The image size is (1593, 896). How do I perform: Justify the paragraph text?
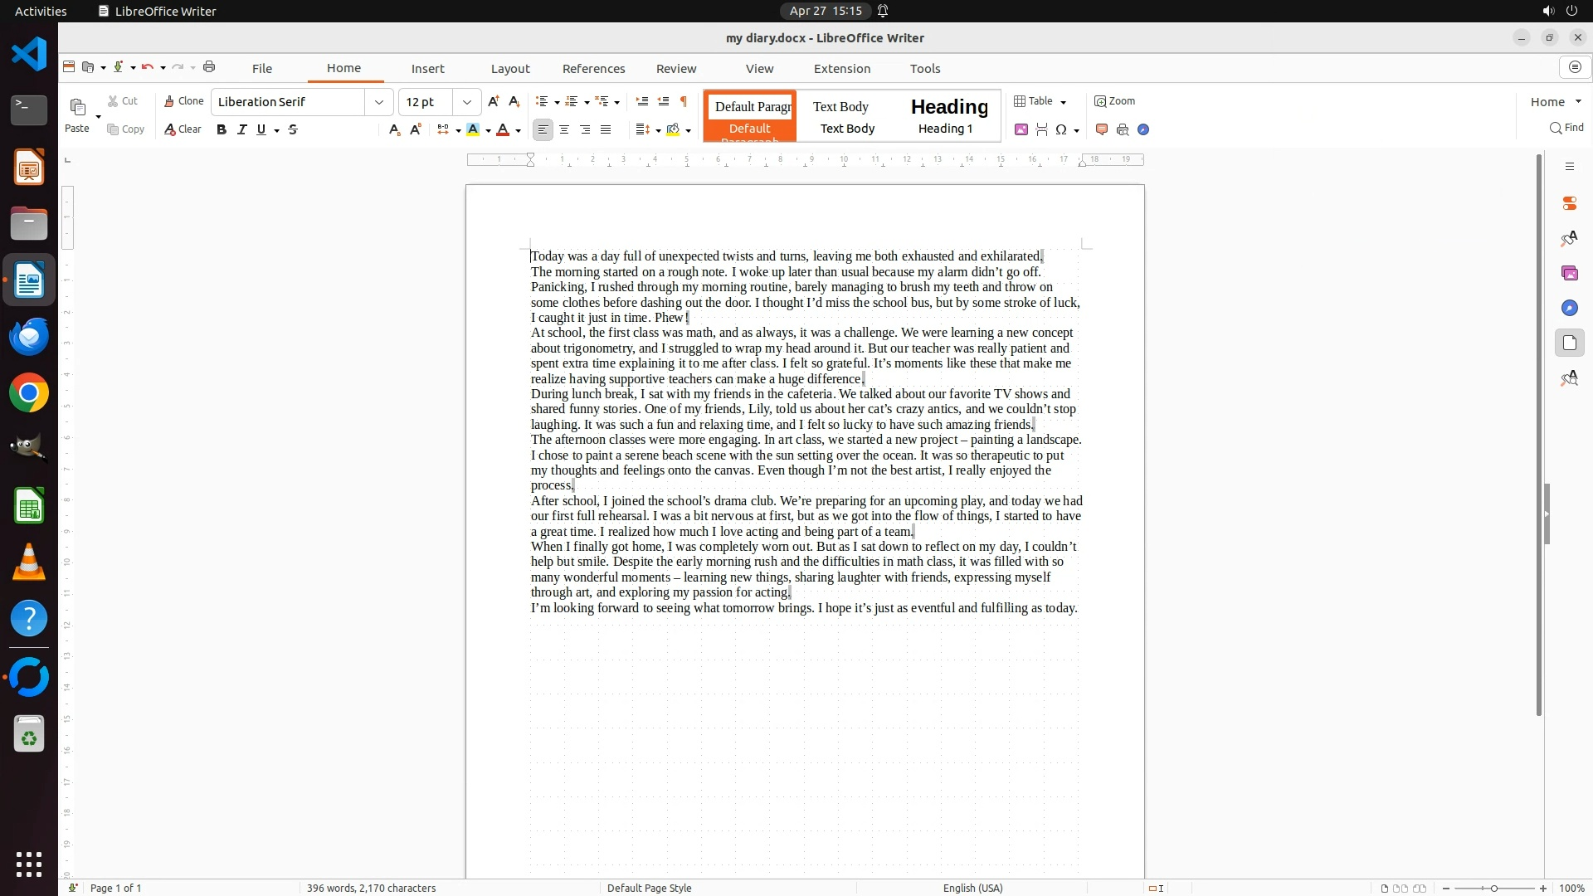[x=606, y=129]
